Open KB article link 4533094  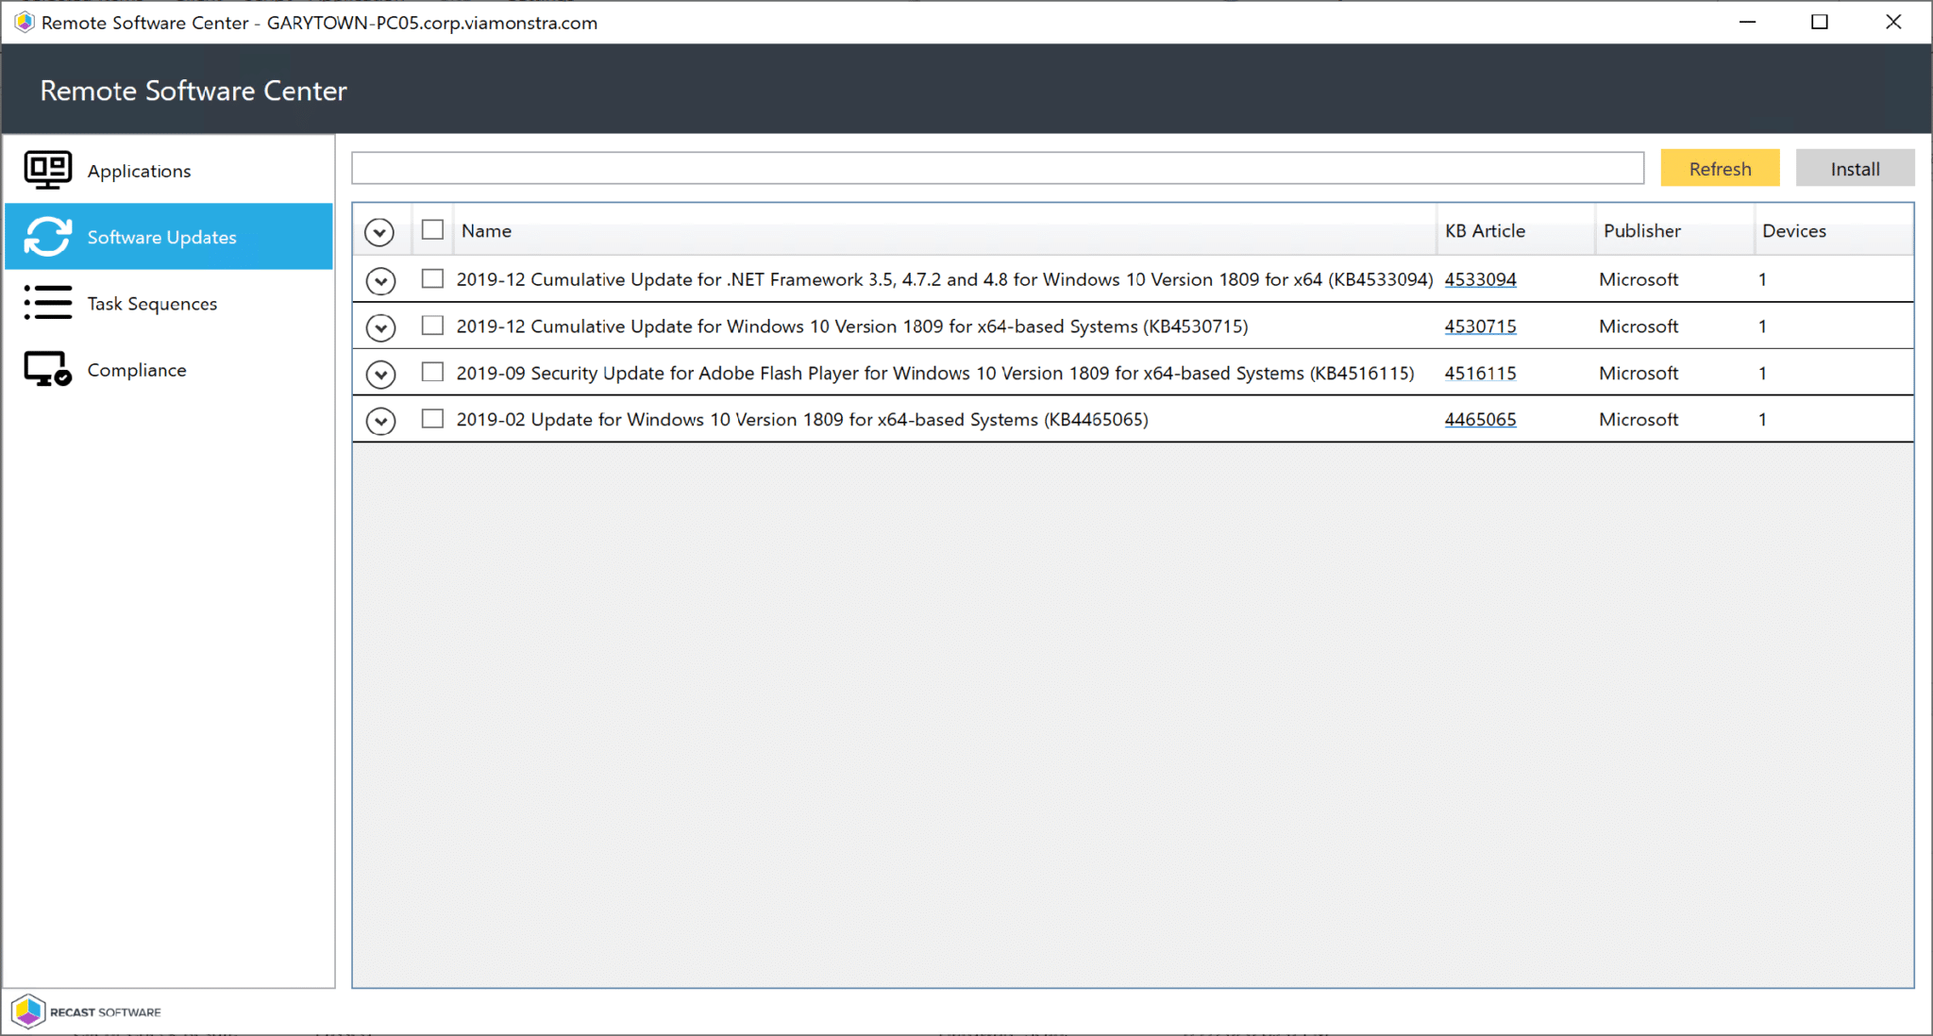[x=1480, y=279]
